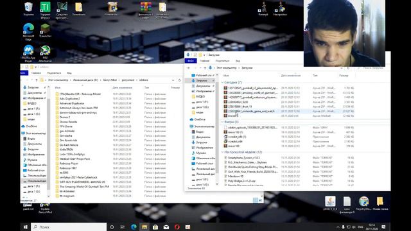The height and width of the screenshot is (231, 411).
Task: Open Главная tab in Загрузки window
Action: [204, 61]
